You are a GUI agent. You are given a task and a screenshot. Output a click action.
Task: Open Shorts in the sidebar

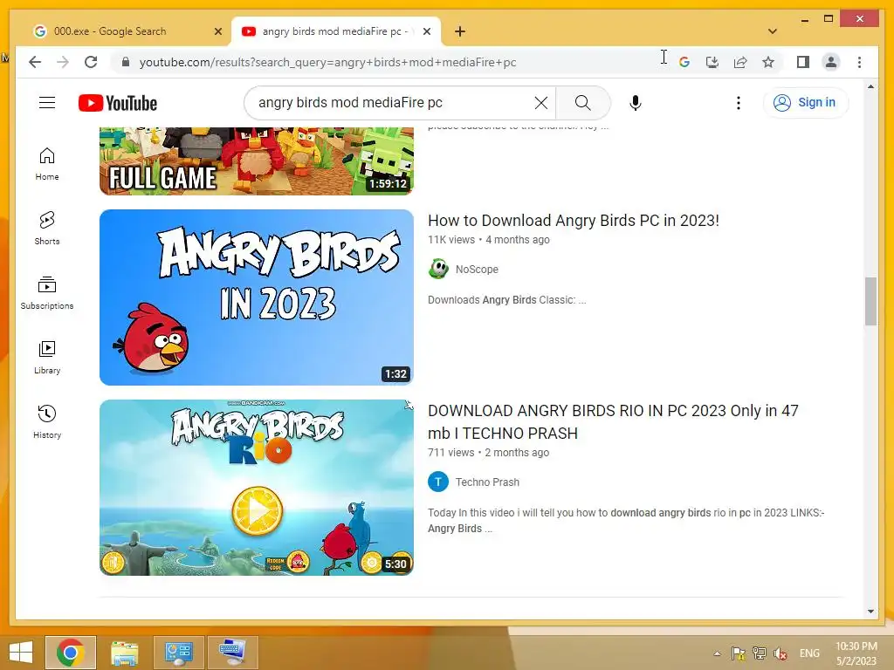[x=47, y=229]
